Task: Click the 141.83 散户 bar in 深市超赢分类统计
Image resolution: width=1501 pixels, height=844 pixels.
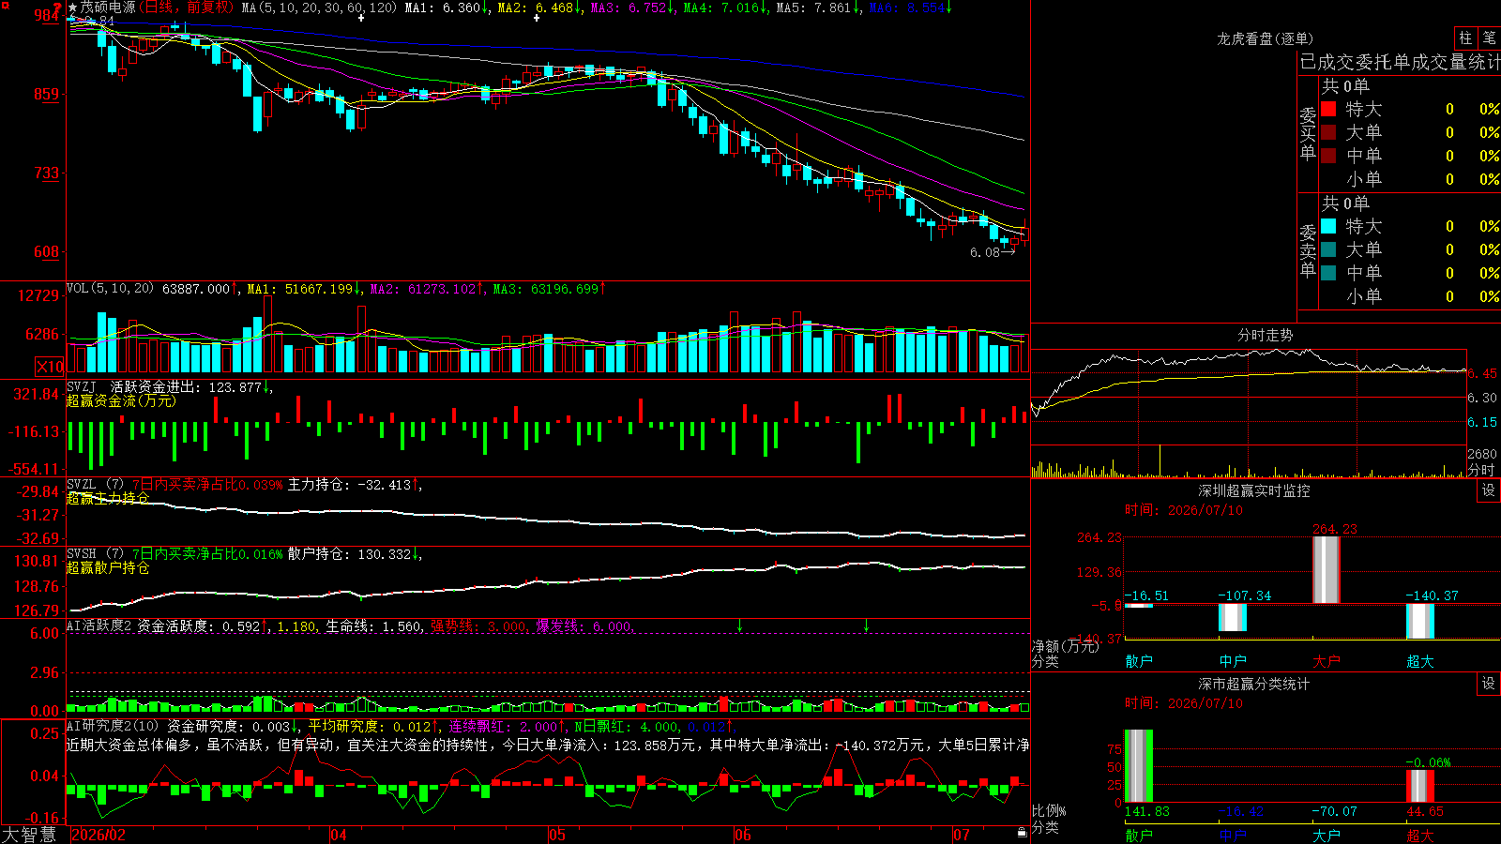Action: 1139,765
